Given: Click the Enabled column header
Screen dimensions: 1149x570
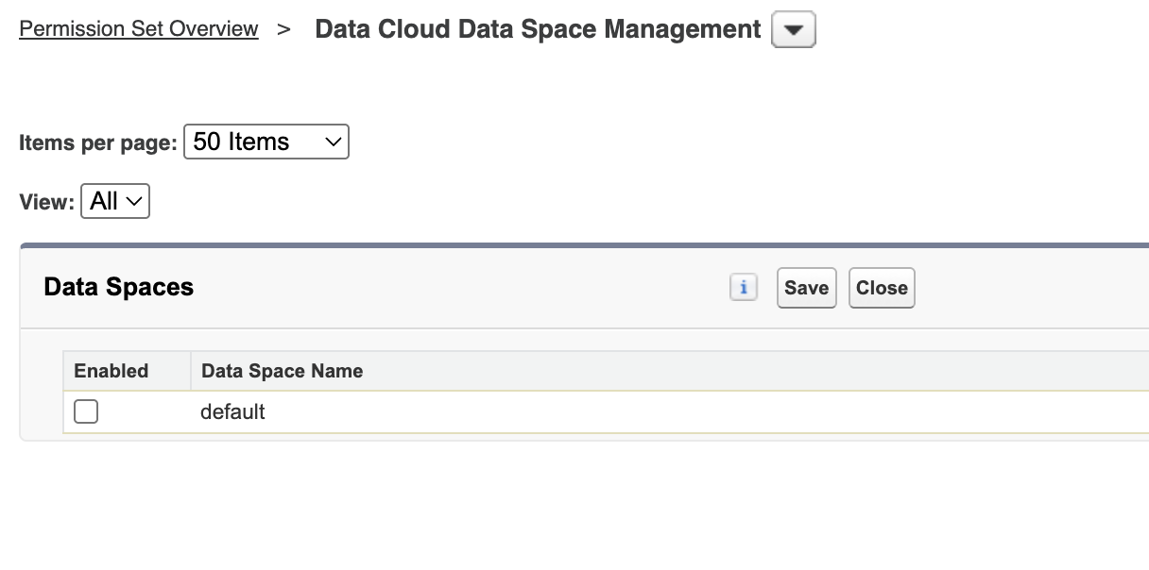Looking at the screenshot, I should [111, 371].
